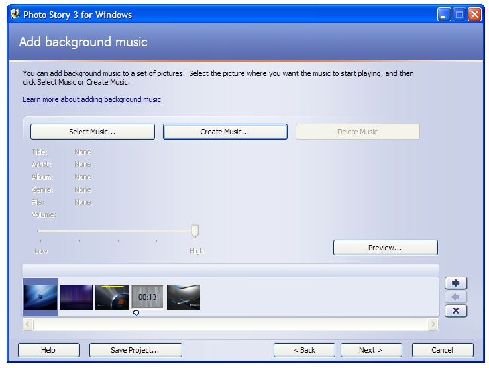Click the 'Album:' field label

pos(42,177)
